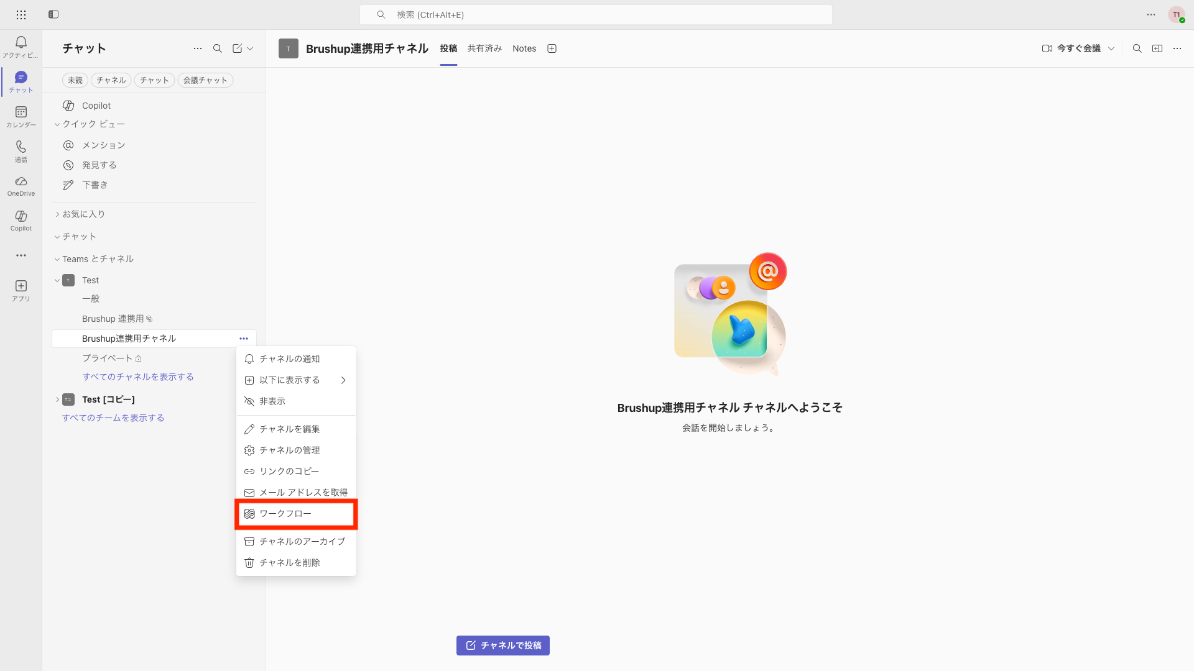Filter list by チャネル pill

point(111,80)
